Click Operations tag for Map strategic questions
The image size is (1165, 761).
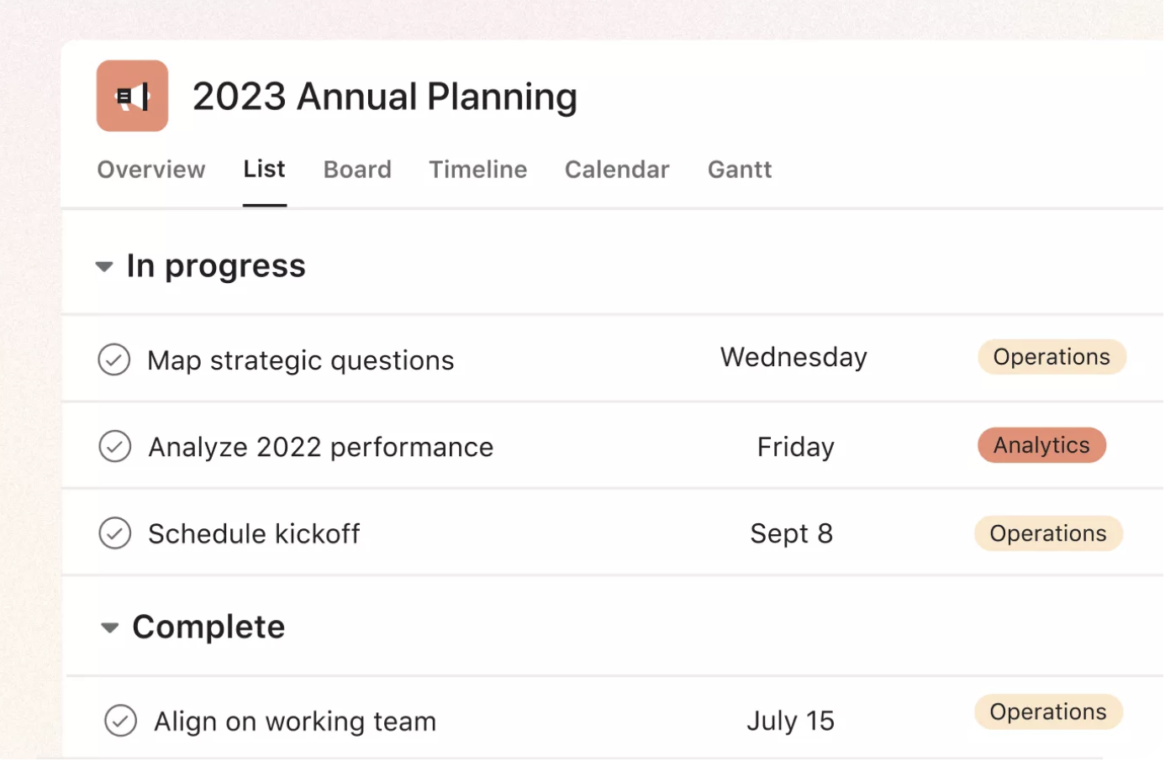[1052, 357]
